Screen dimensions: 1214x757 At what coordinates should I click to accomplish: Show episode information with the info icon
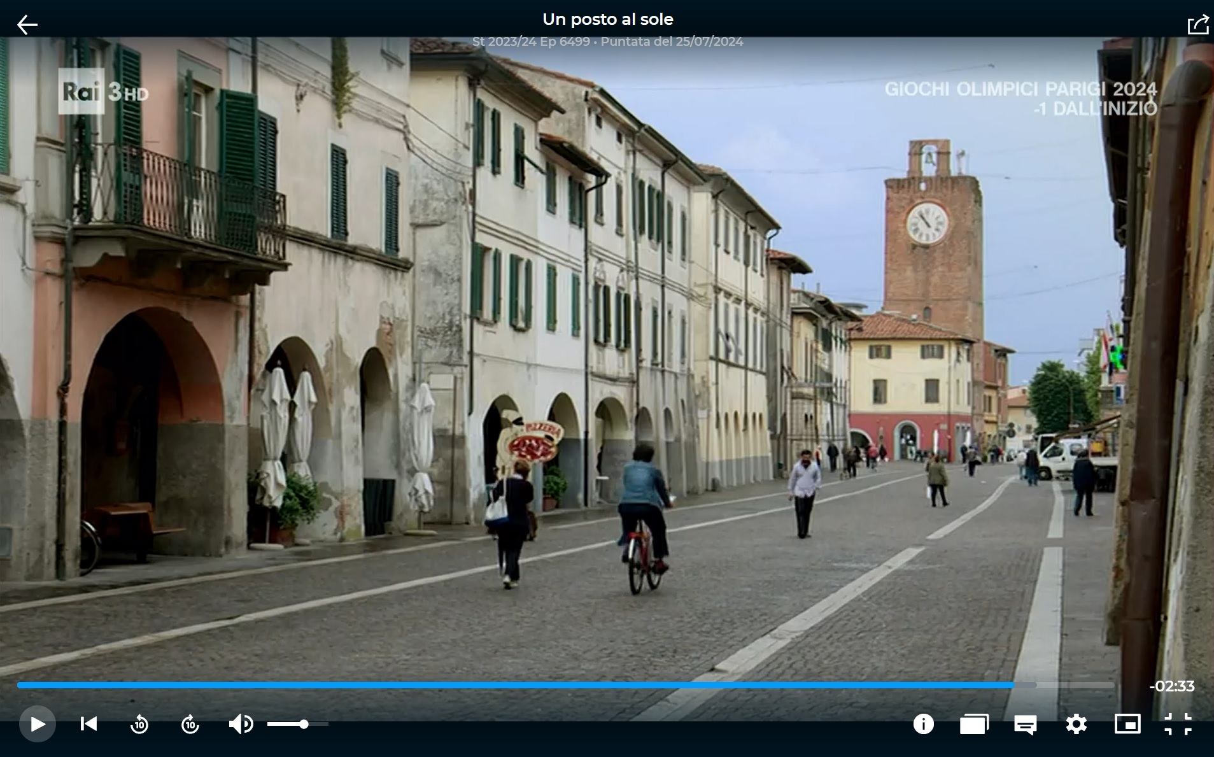pos(923,724)
